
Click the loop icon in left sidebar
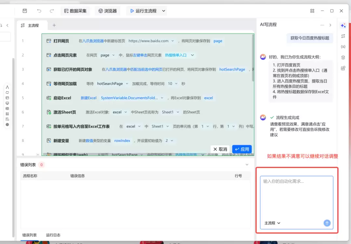[7, 92]
